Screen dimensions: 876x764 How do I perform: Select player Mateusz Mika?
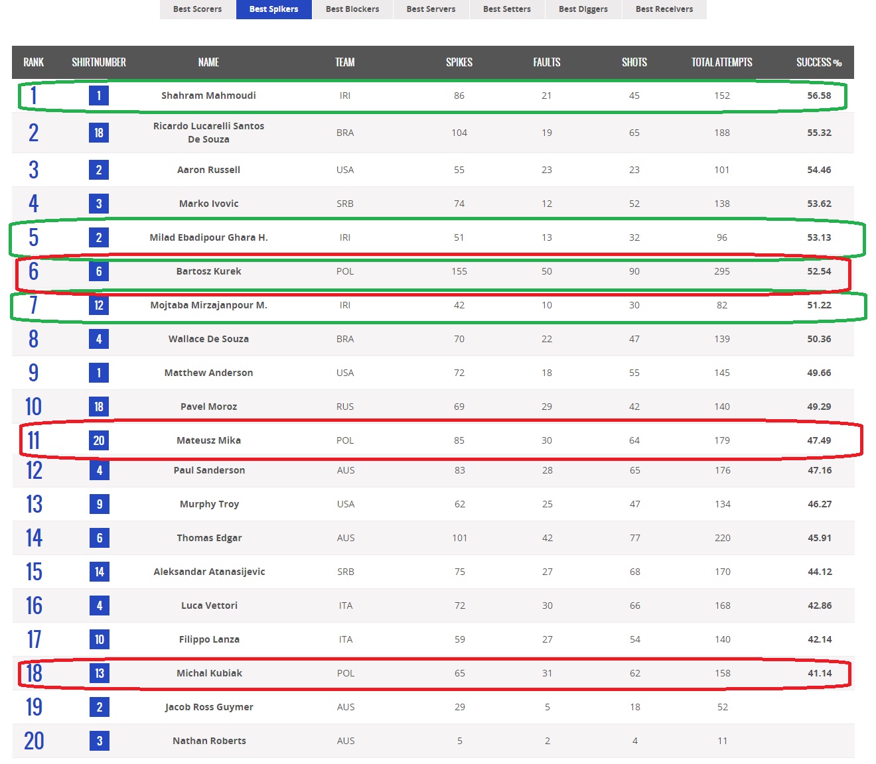(x=208, y=440)
